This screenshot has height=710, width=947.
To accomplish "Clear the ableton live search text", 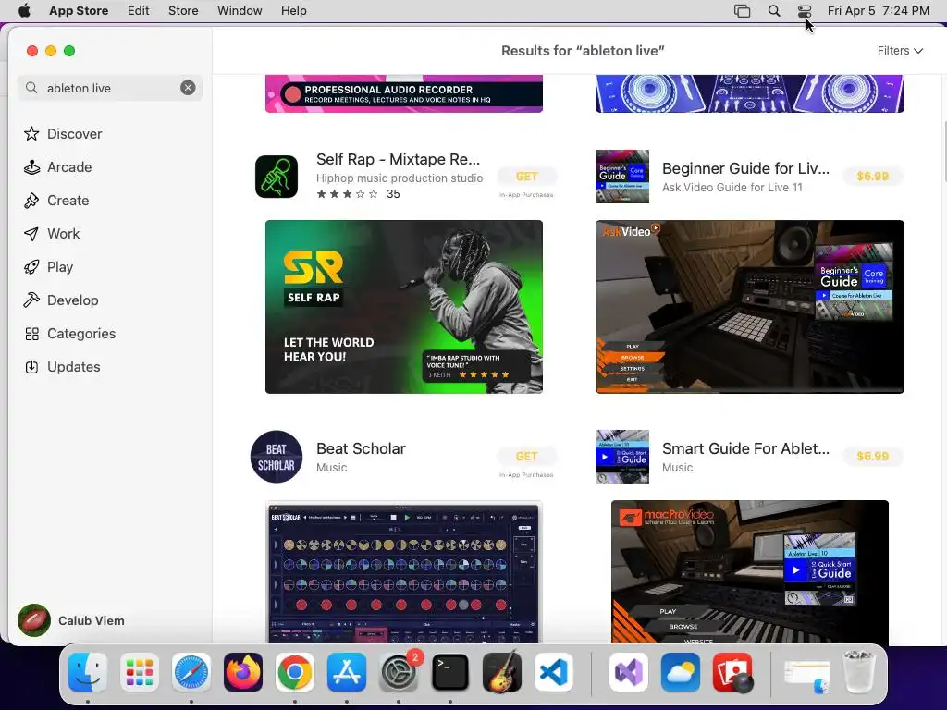I will tap(188, 88).
